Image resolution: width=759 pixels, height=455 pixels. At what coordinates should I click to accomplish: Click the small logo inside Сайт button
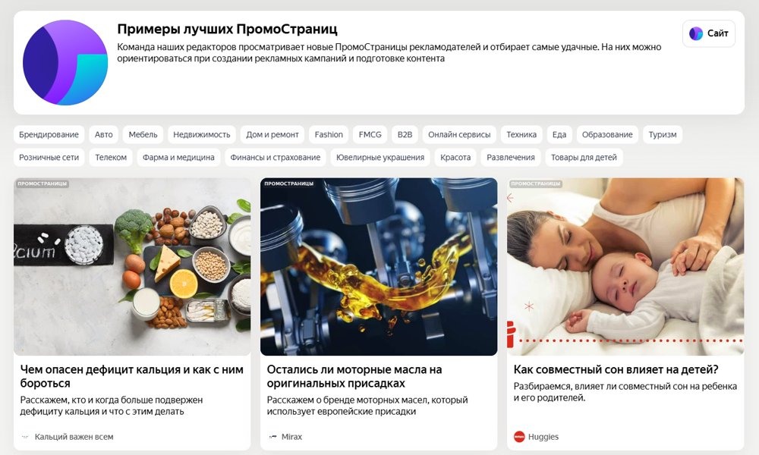click(696, 33)
